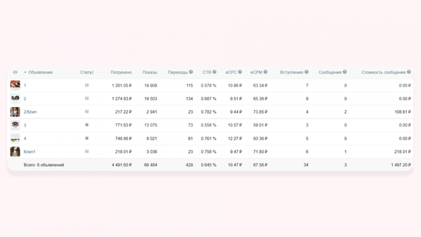Toggle stopped status of ad 4

tap(87, 138)
